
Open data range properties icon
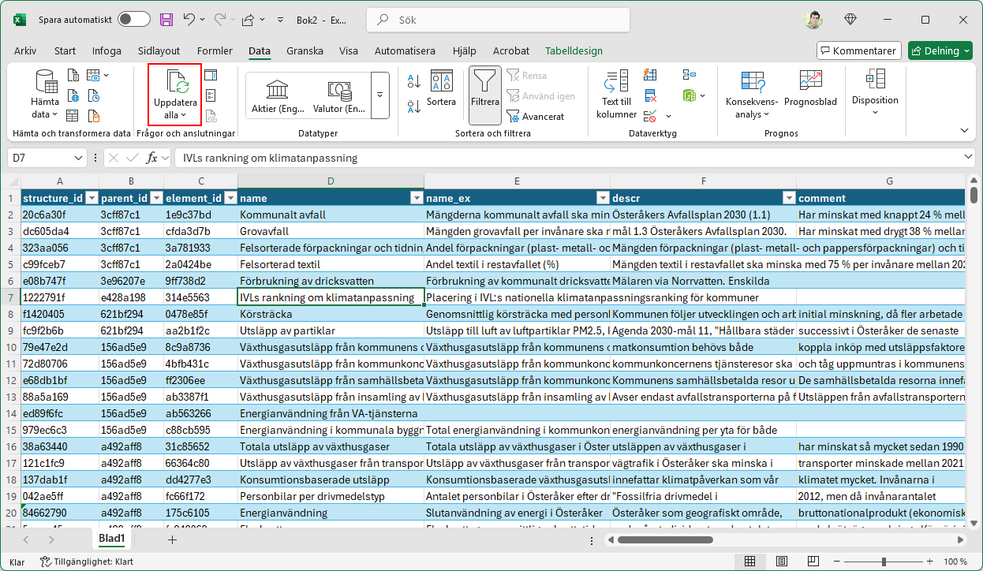click(211, 95)
